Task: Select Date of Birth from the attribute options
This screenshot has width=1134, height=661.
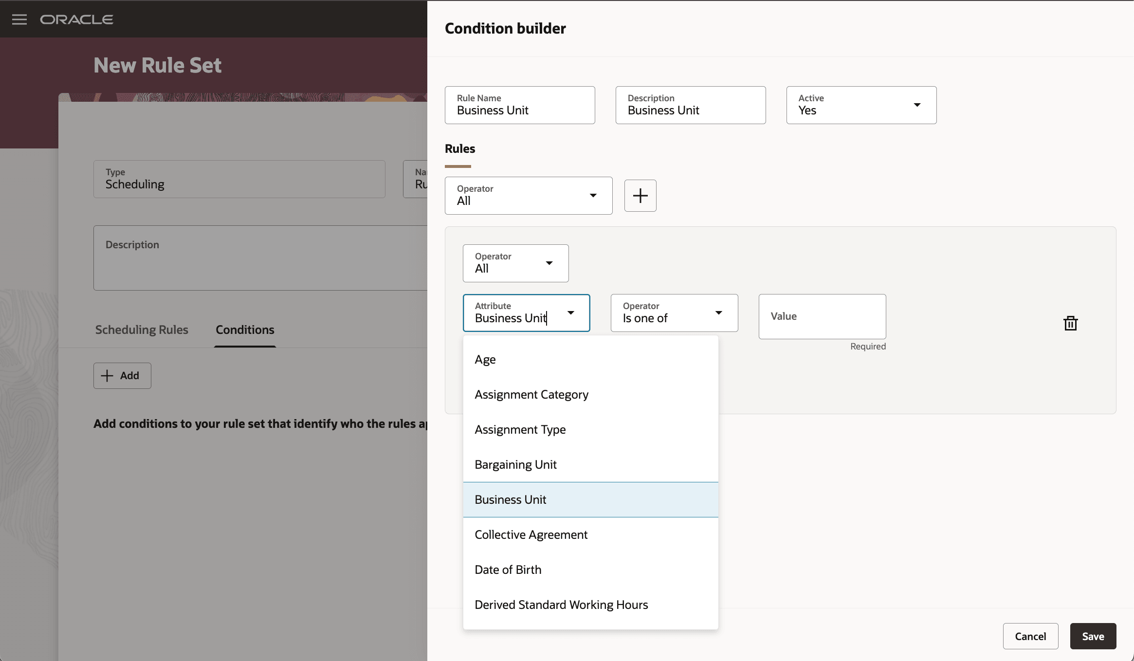Action: coord(508,569)
